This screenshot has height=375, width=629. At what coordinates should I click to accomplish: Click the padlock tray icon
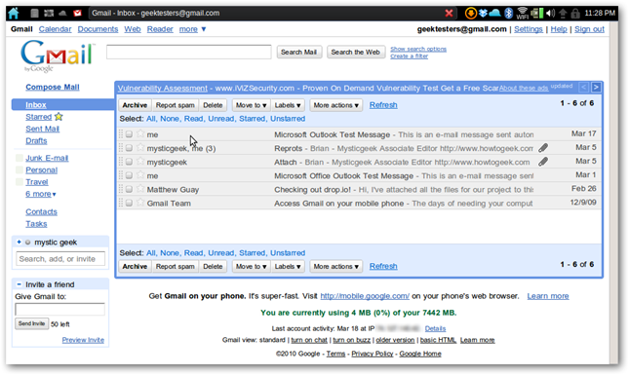point(575,14)
